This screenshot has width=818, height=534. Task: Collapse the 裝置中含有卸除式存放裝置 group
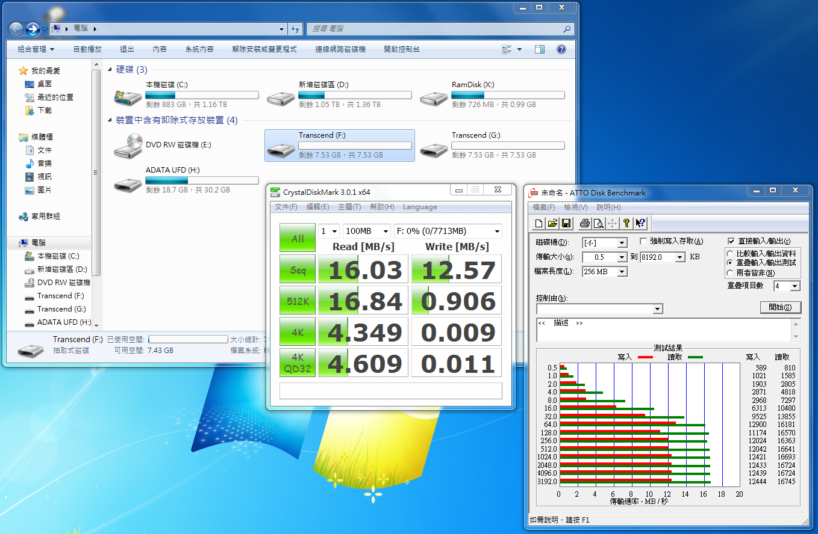pyautogui.click(x=110, y=120)
